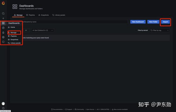Open the Open Source footer link
This screenshot has height=112, width=176.
(90, 109)
